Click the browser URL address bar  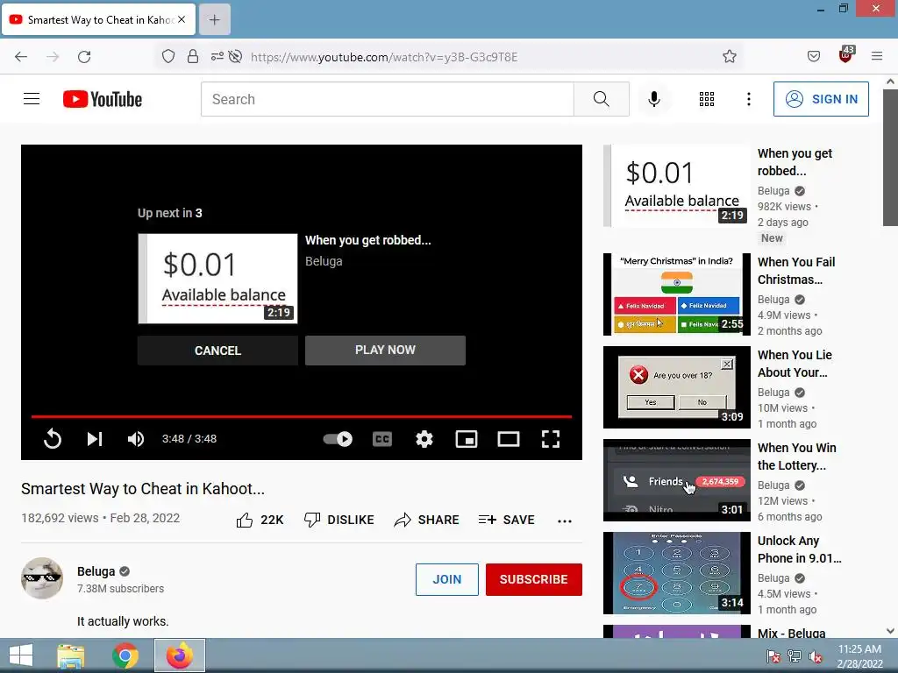point(384,57)
